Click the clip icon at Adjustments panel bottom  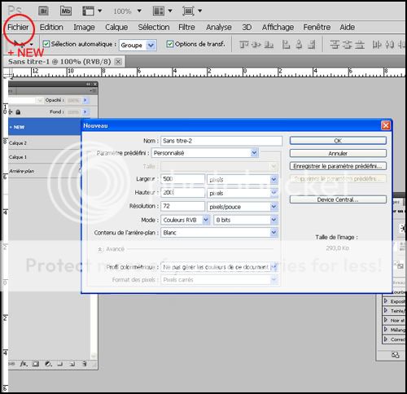396,355
